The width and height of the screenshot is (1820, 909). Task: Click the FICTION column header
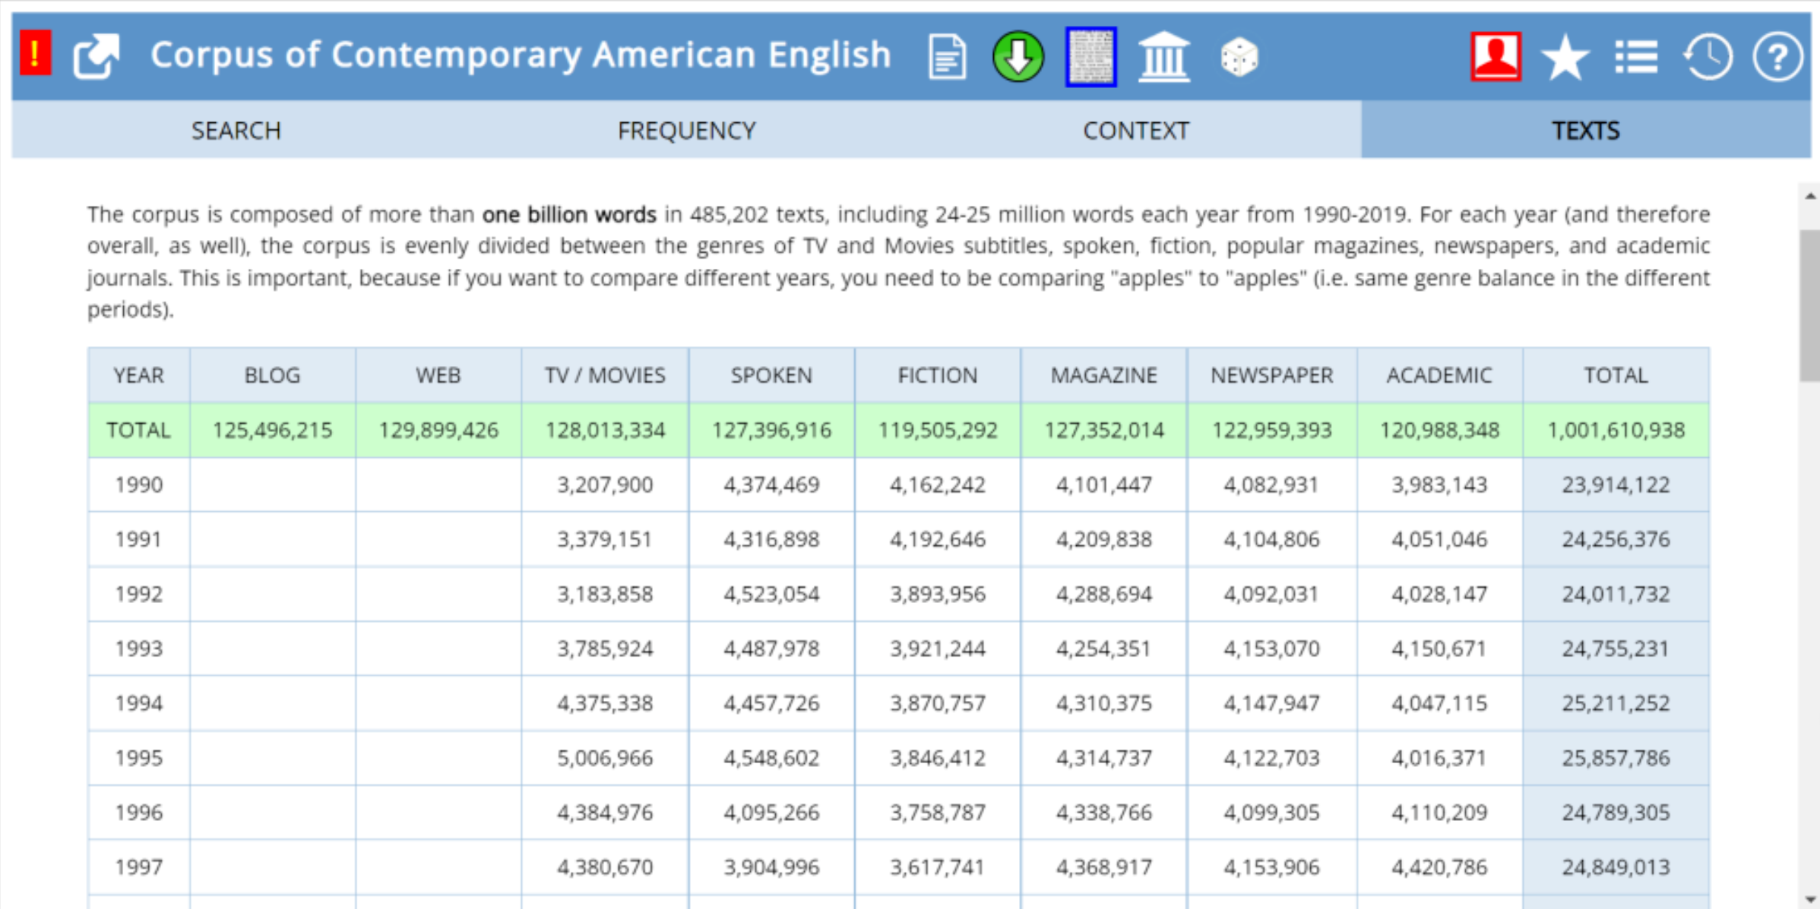point(938,375)
